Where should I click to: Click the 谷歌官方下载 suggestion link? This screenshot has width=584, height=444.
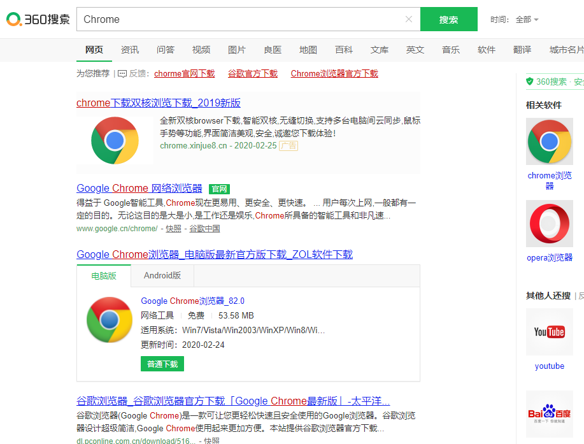tap(253, 74)
